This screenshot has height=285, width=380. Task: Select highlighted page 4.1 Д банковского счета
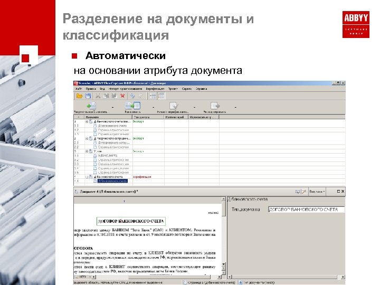pos(112,181)
